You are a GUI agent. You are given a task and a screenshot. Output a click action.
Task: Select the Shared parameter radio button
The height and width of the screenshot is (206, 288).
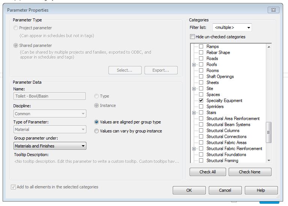(x=16, y=45)
